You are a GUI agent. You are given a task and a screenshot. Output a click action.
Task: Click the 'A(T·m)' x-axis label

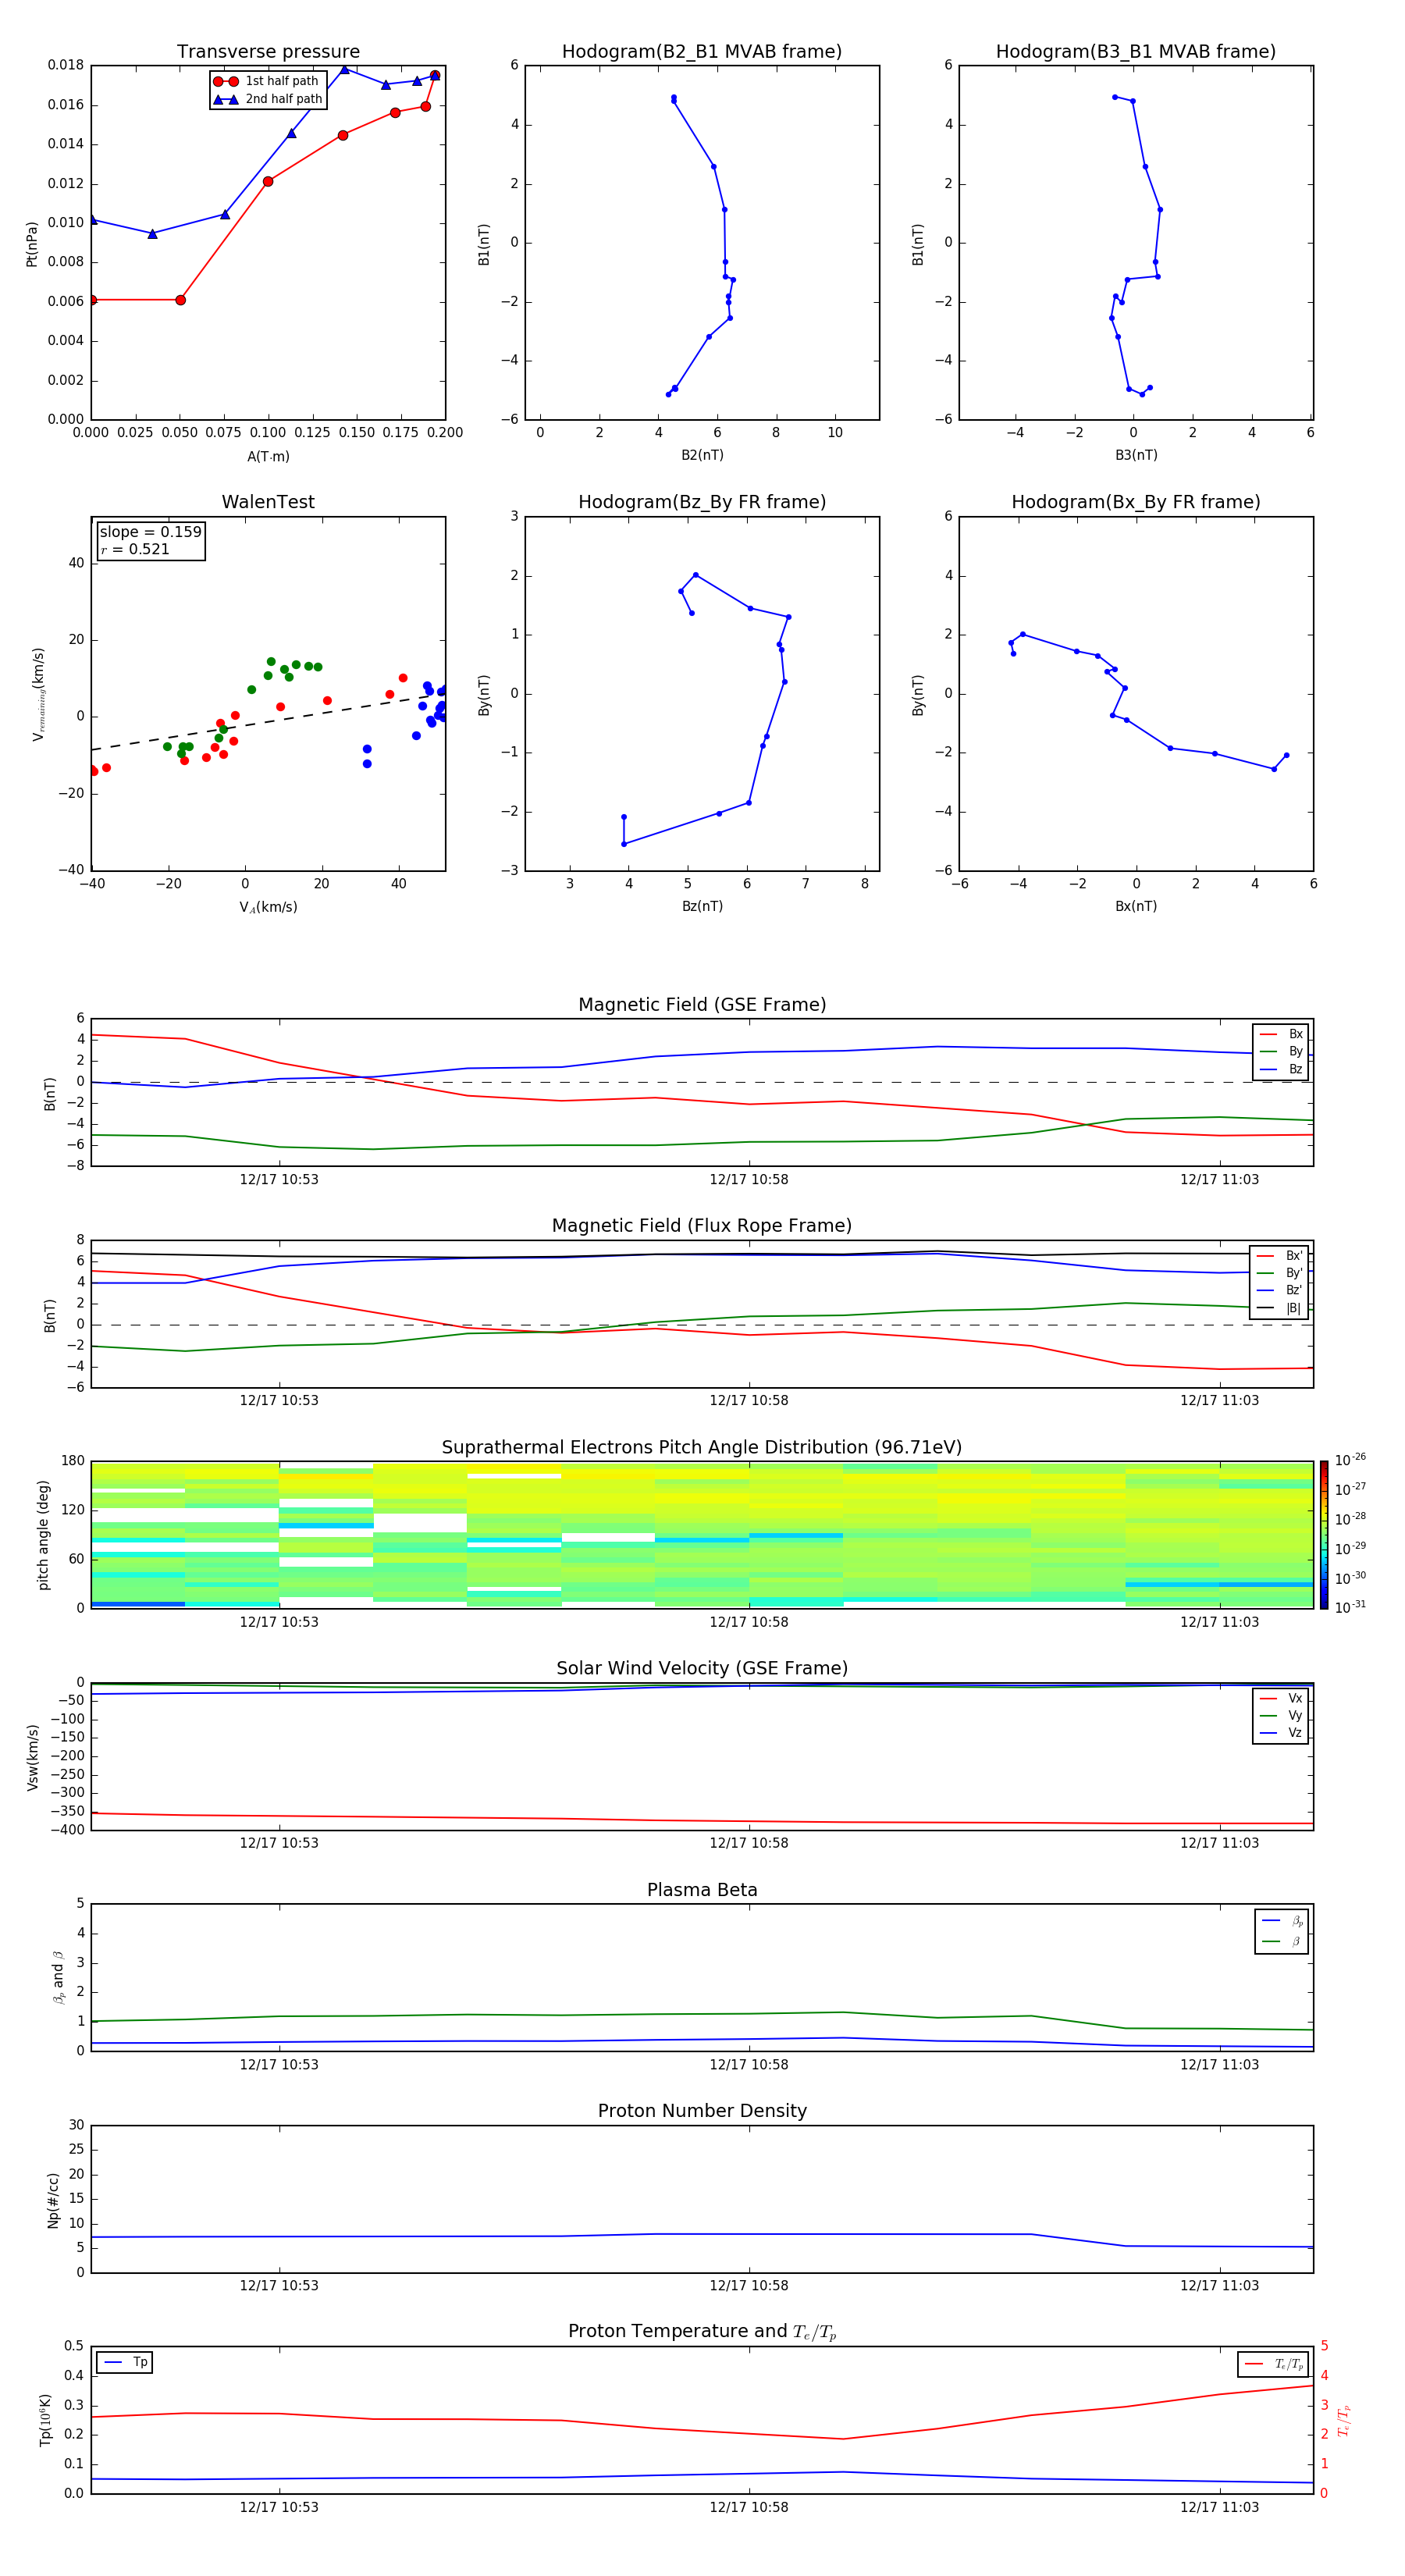pyautogui.click(x=268, y=456)
